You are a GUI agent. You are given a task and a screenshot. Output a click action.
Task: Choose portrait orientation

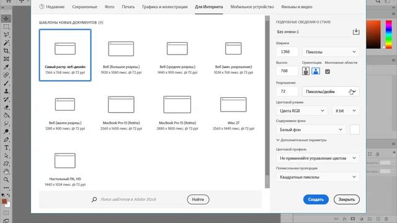click(x=306, y=71)
